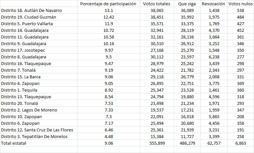
Task: Click the "Distrito 15. La Barca" cell
Action: (x=22, y=77)
